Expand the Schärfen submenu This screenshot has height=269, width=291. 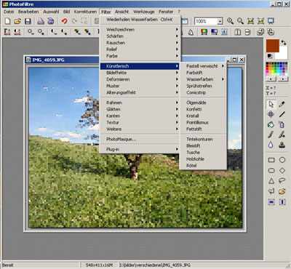(x=140, y=36)
